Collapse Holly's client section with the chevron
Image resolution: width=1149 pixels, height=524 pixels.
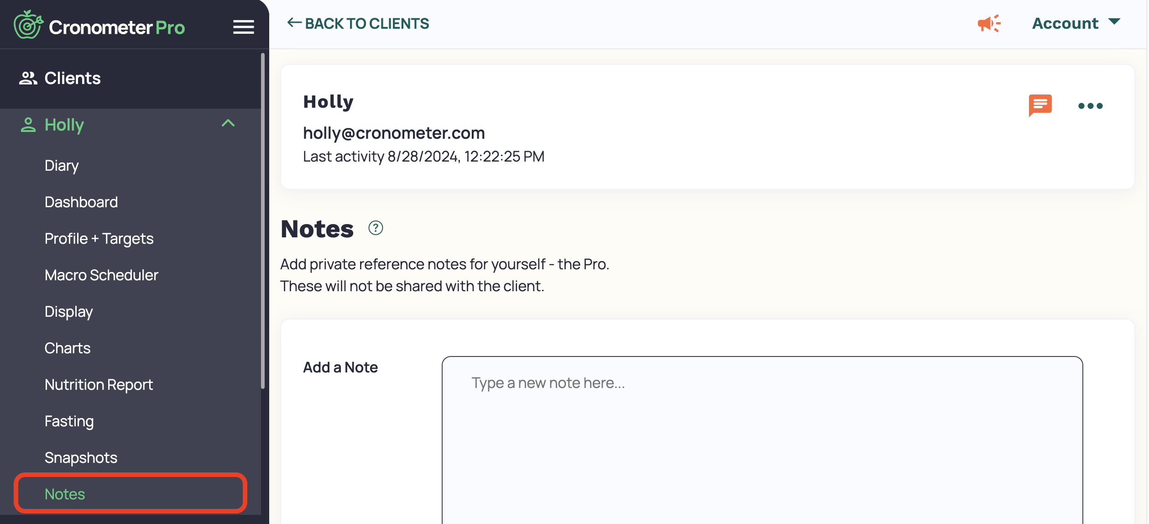pos(229,123)
